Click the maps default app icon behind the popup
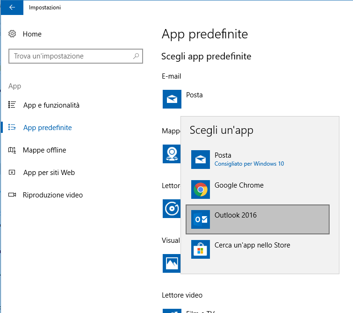This screenshot has height=313, width=353. 171,153
